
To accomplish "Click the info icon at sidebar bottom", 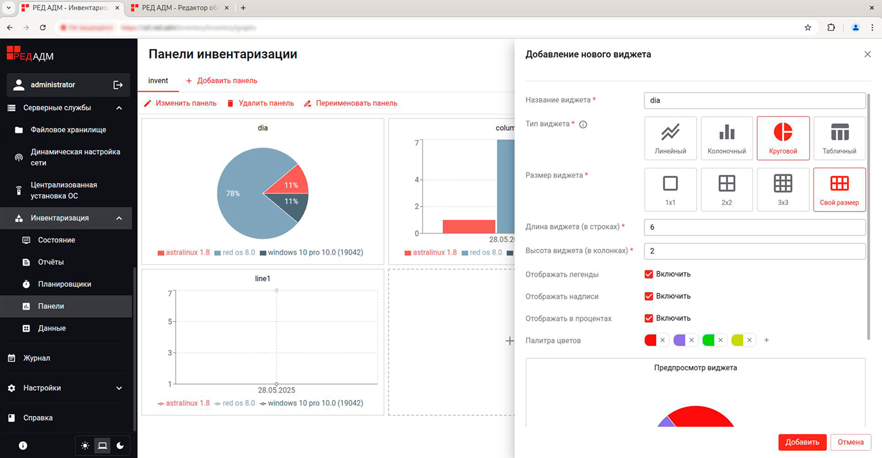I will [23, 445].
